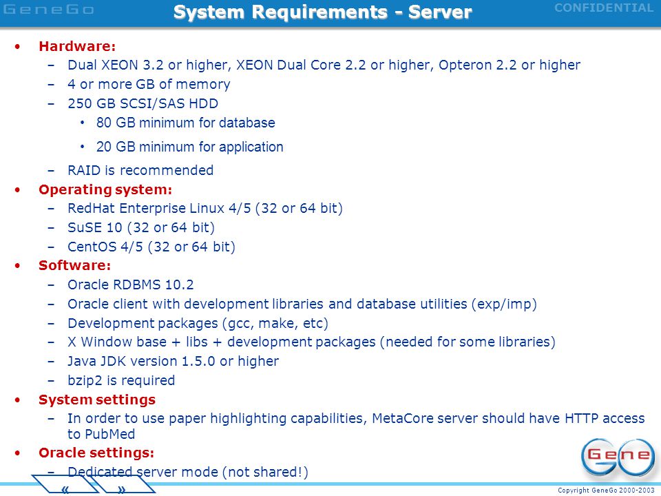Screen dimensions: 661x496
Task: Select the 'Oracle settings:' heading
Action: 96,453
